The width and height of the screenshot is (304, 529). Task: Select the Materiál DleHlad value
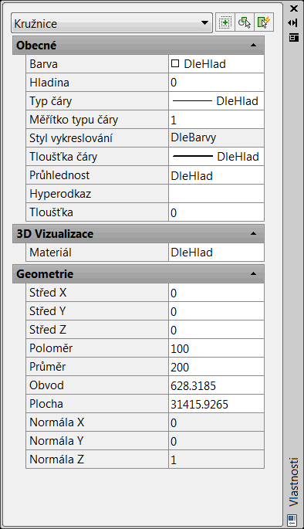[216, 253]
